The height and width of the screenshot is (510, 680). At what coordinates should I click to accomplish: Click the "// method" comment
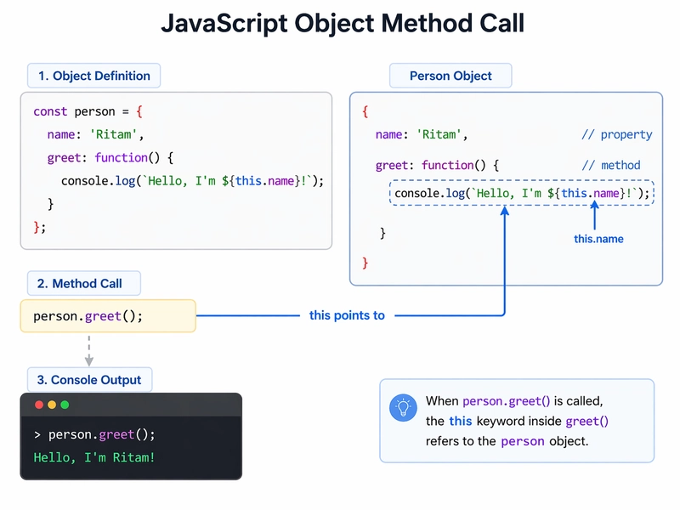(610, 165)
